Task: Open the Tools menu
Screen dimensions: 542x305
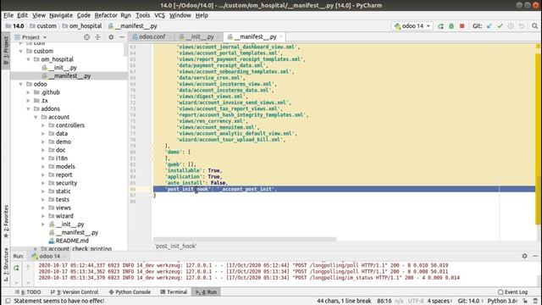Action: tap(142, 15)
